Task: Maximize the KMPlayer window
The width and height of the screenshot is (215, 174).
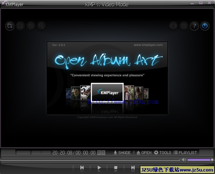Action: pos(201,2)
